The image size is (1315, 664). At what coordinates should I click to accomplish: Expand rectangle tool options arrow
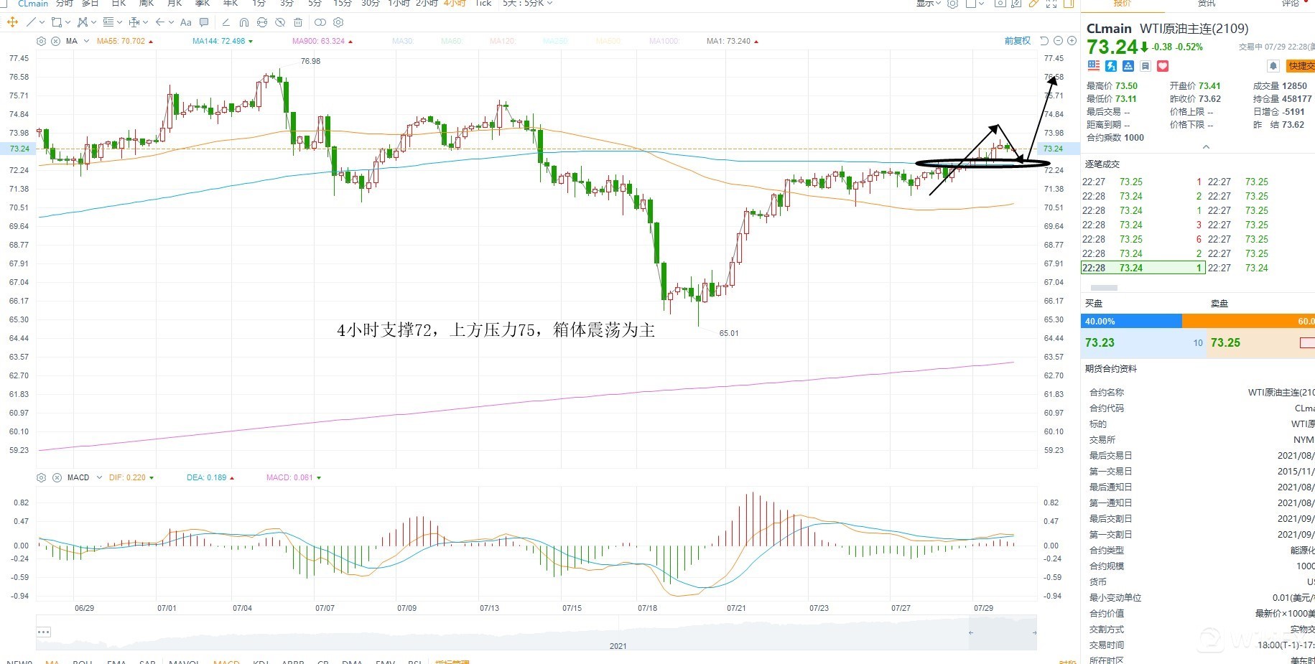(x=68, y=22)
